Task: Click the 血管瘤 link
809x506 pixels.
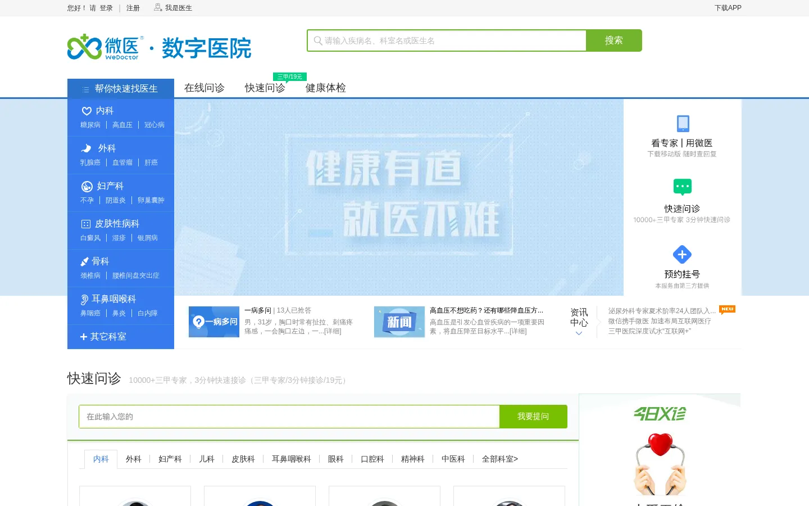Action: click(122, 162)
